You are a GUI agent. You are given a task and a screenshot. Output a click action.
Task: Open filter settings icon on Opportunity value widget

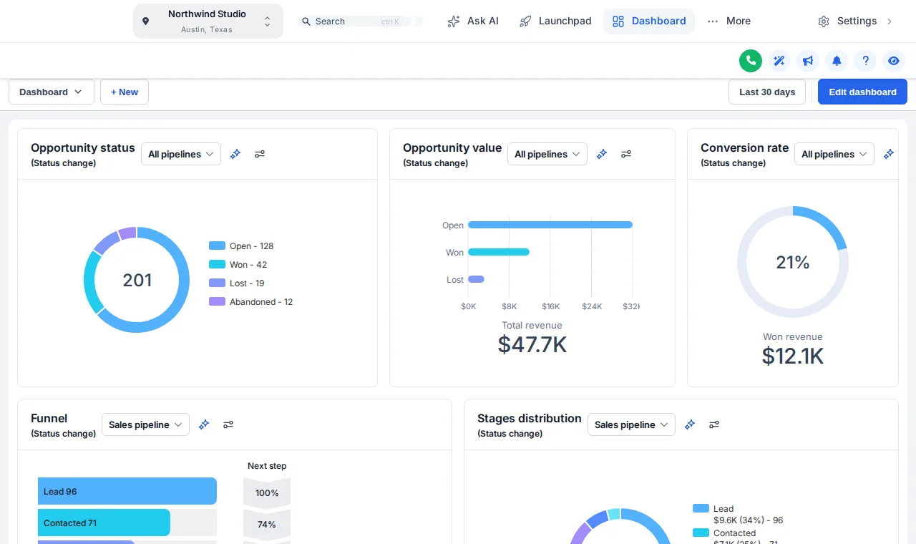coord(626,154)
